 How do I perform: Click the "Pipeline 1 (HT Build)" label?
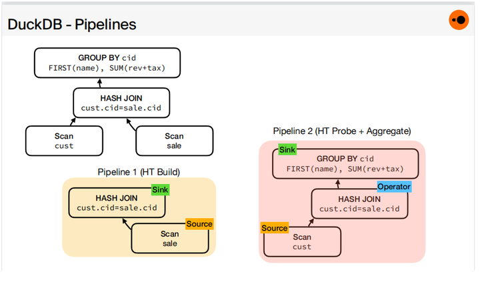pyautogui.click(x=139, y=172)
